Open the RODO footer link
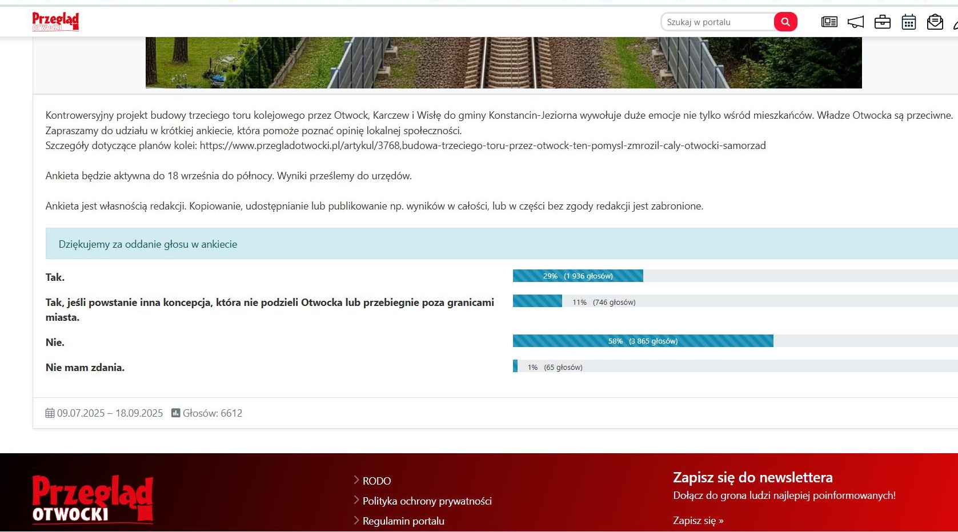 coord(376,481)
